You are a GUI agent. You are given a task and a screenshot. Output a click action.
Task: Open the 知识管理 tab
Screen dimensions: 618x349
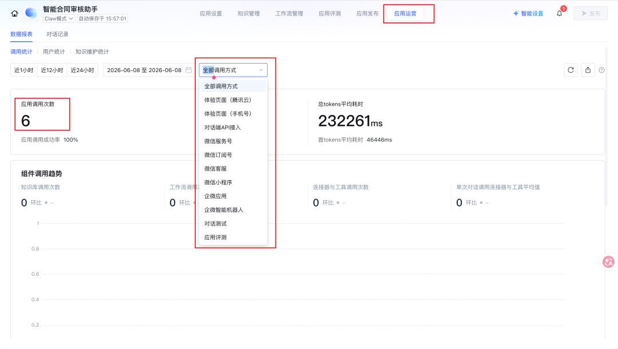tap(249, 13)
